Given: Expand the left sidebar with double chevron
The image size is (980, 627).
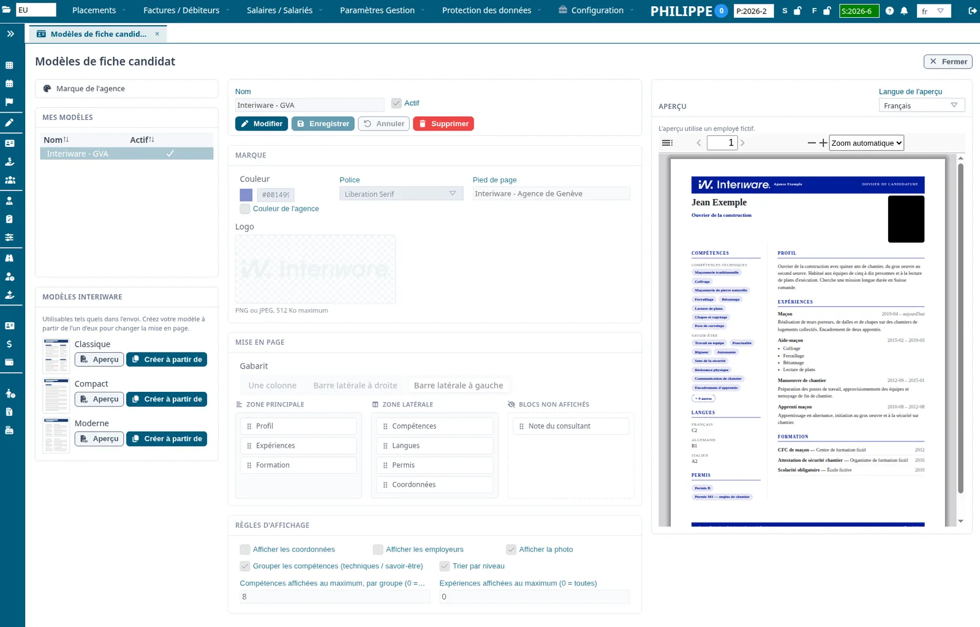Looking at the screenshot, I should (10, 34).
